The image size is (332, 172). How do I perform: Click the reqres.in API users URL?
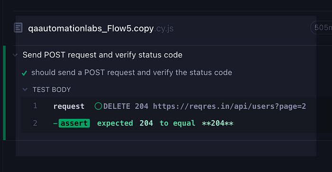(x=230, y=106)
